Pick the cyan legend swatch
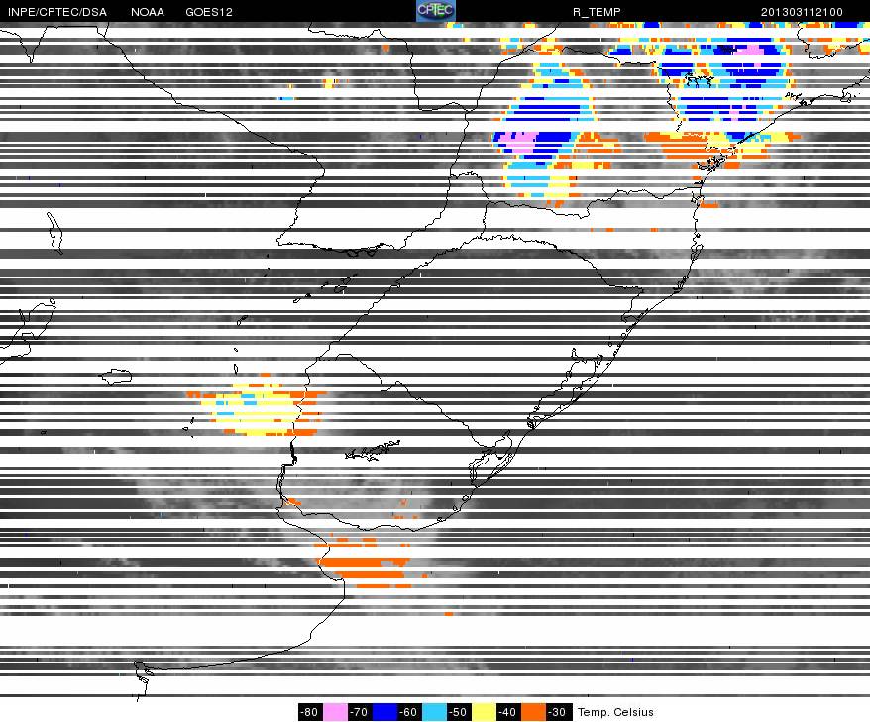Viewport: 870px width, 722px height. pyautogui.click(x=434, y=712)
